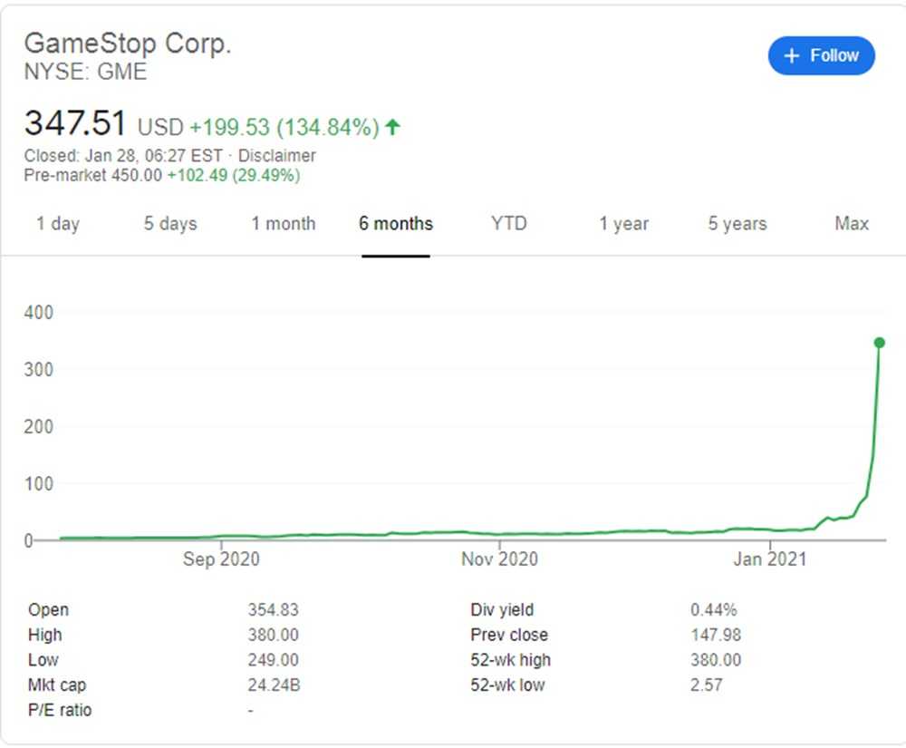Open the Disclaimer link
Image resolution: width=906 pixels, height=748 pixels.
click(x=277, y=156)
